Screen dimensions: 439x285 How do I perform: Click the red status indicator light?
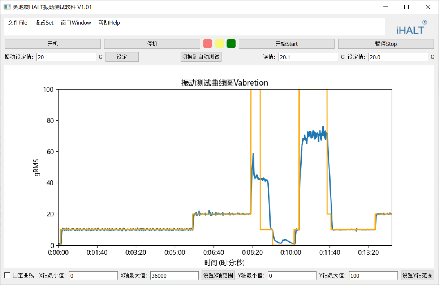coord(207,44)
